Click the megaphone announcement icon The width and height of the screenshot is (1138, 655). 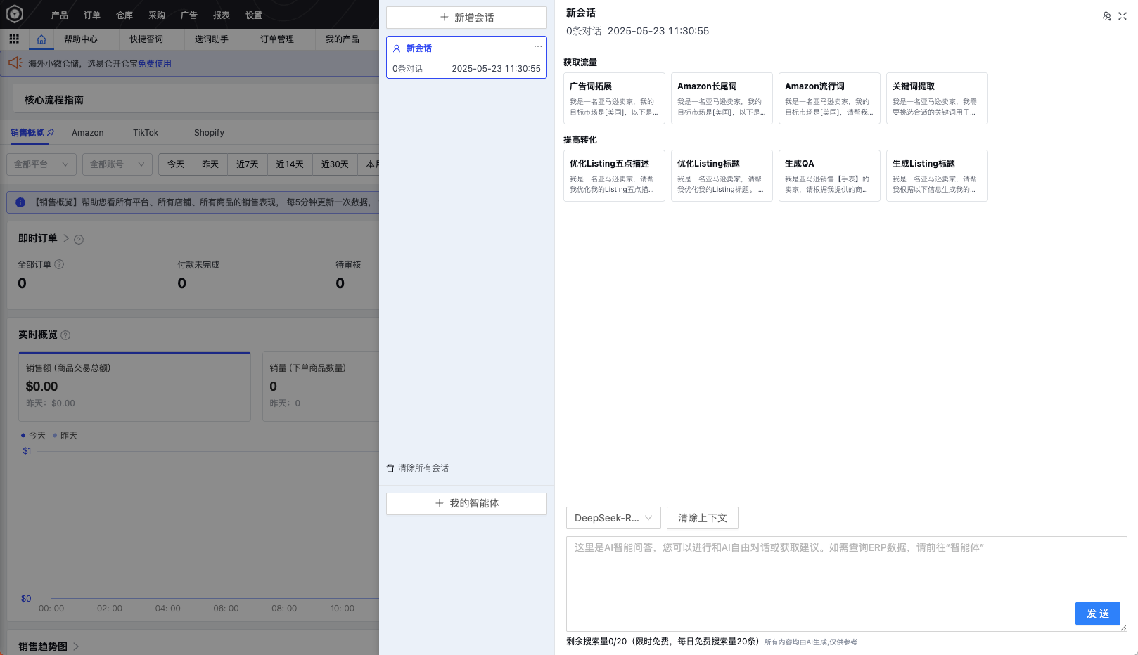15,63
